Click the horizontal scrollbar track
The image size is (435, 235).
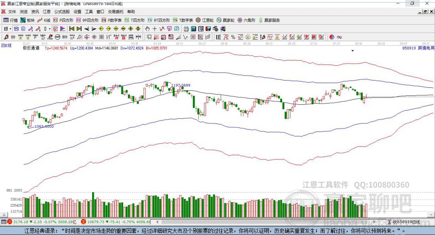coord(266,222)
